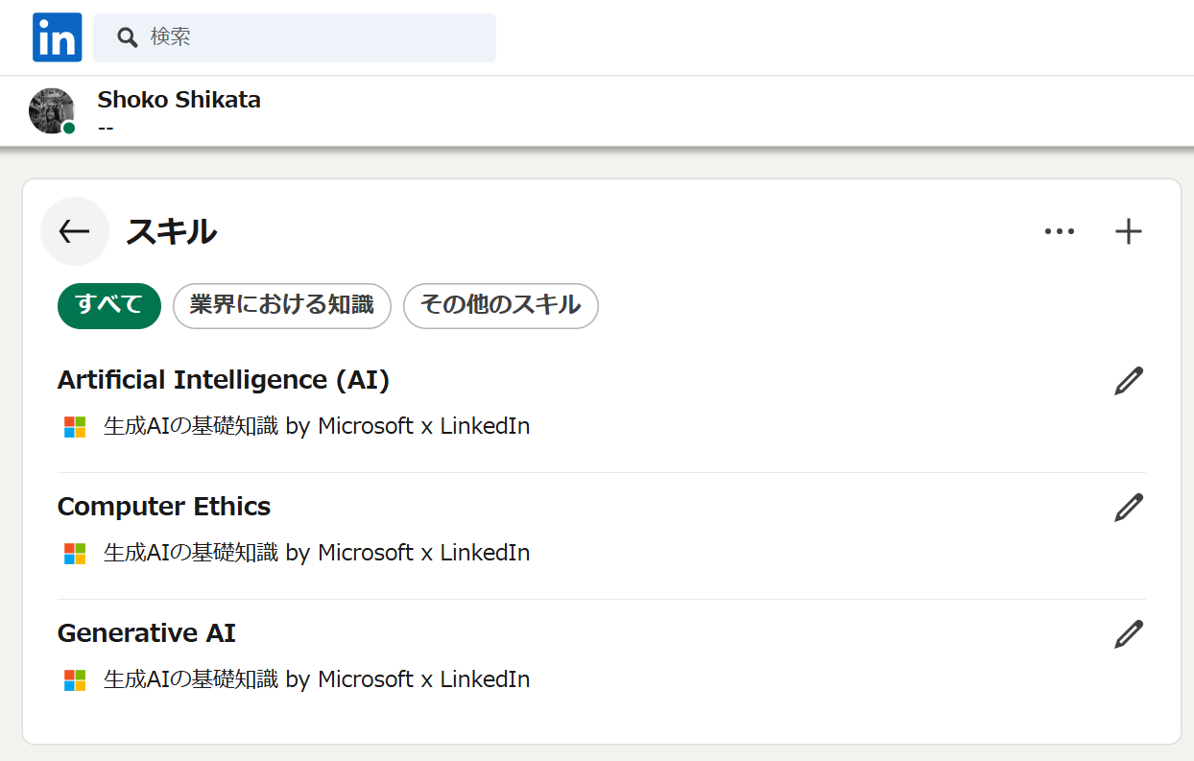Click Microsoft logo under Artificial Intelligence

click(75, 427)
